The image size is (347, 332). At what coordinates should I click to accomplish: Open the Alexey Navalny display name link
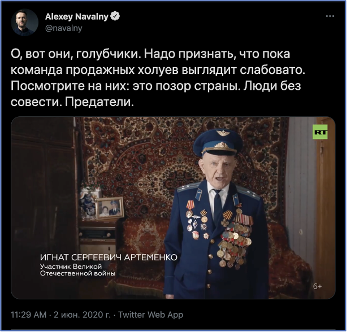[76, 16]
